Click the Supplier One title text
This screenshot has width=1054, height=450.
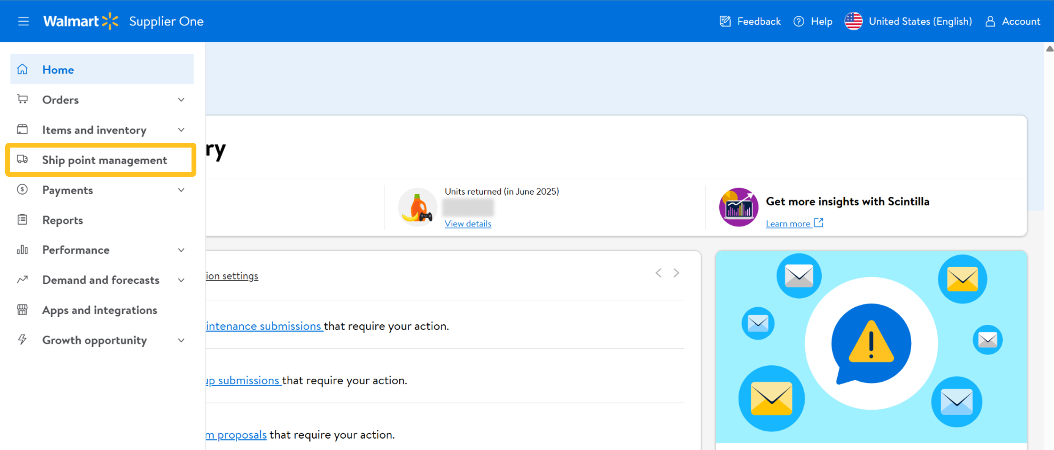(166, 21)
